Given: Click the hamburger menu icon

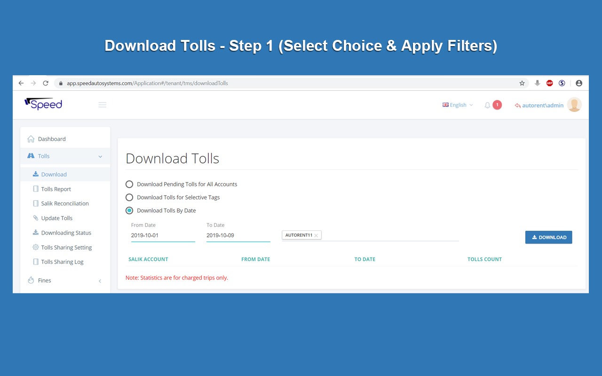Looking at the screenshot, I should 102,104.
